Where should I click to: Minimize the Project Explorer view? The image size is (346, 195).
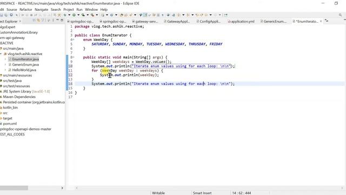coord(57,20)
